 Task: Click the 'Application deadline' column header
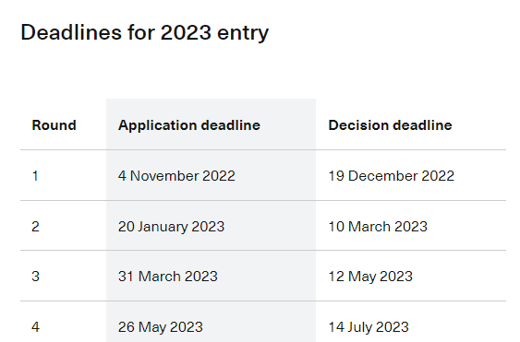pos(189,125)
